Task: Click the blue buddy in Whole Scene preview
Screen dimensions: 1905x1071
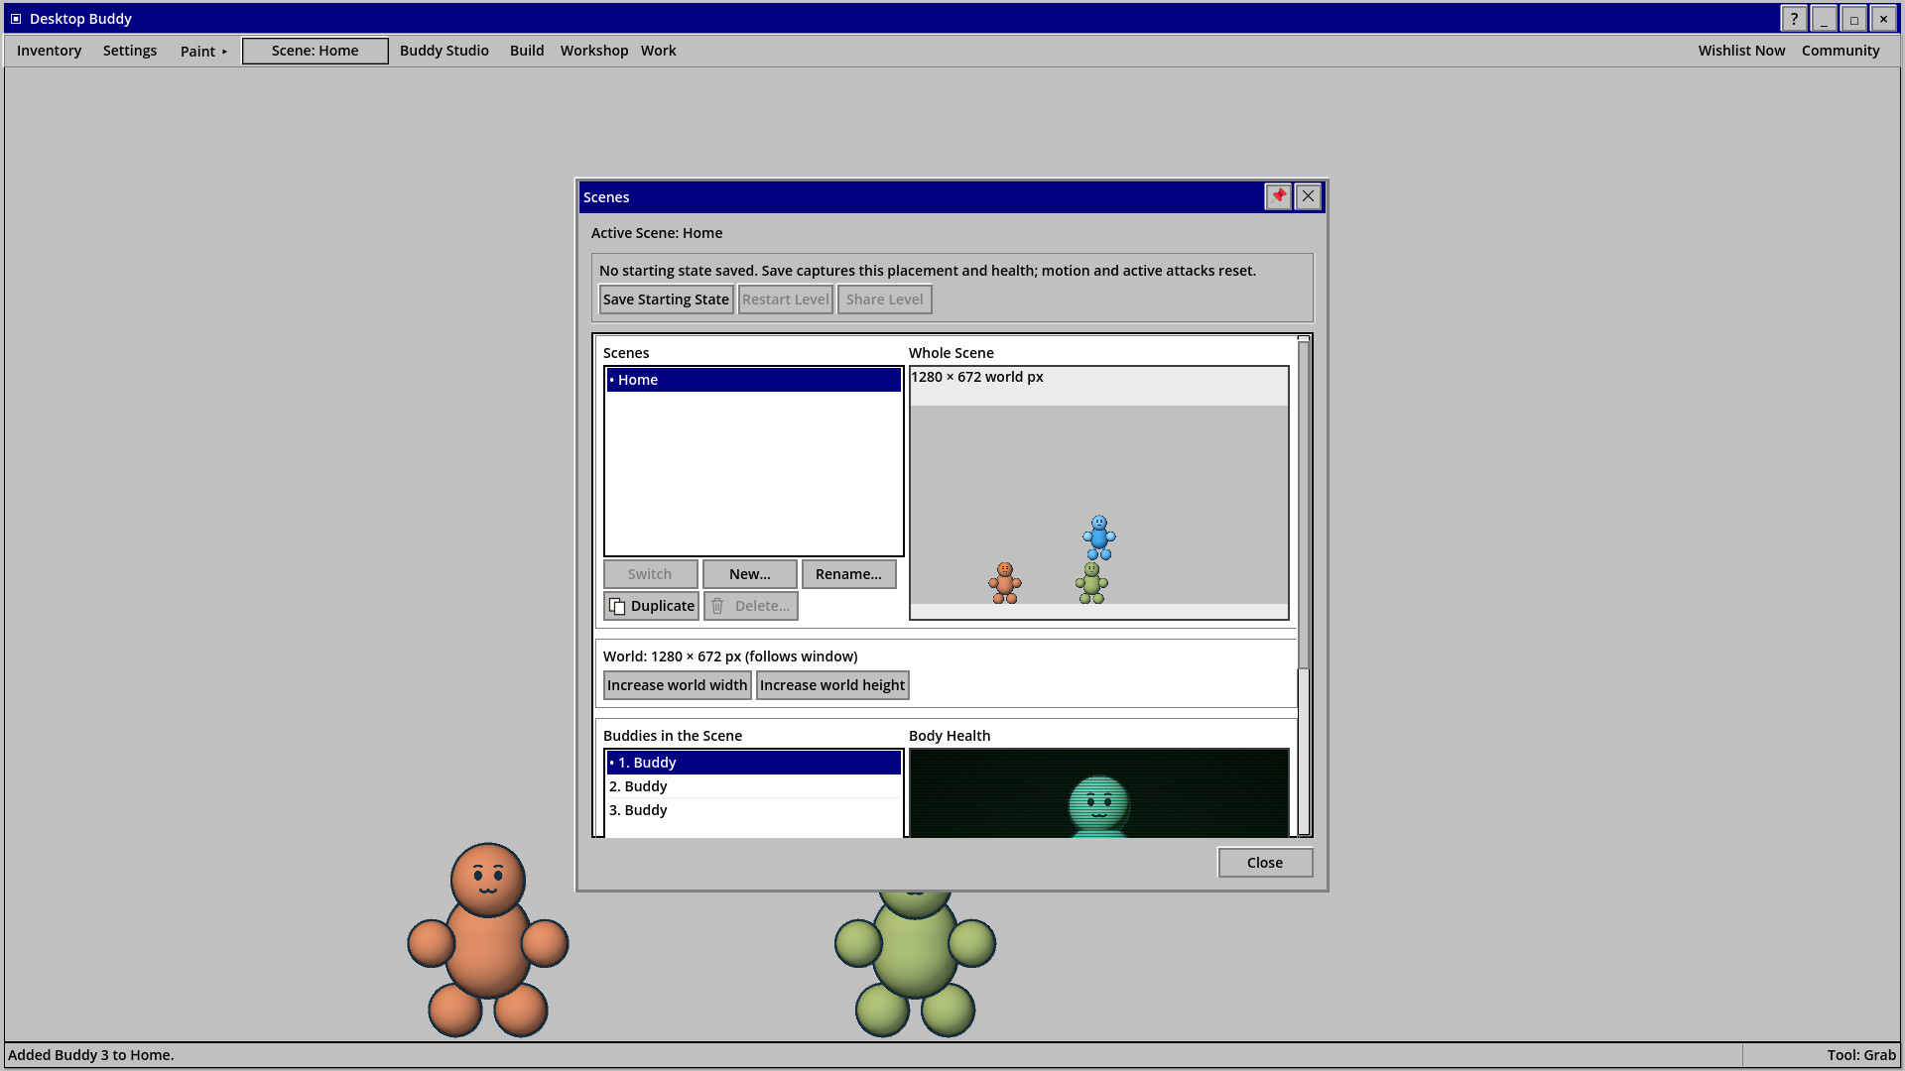Action: (1099, 537)
